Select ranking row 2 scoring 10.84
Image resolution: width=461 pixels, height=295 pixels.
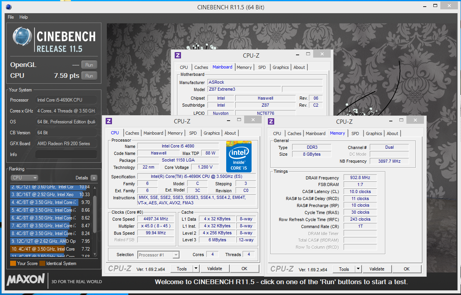tap(50, 187)
